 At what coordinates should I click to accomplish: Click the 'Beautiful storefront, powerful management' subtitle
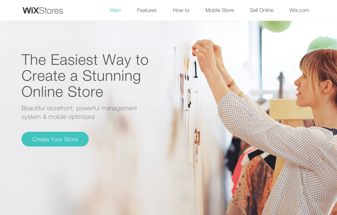pyautogui.click(x=79, y=108)
